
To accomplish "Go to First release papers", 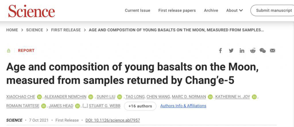I will 177,10.
